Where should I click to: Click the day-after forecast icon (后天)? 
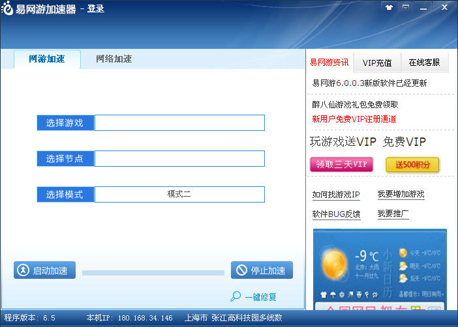(403, 278)
